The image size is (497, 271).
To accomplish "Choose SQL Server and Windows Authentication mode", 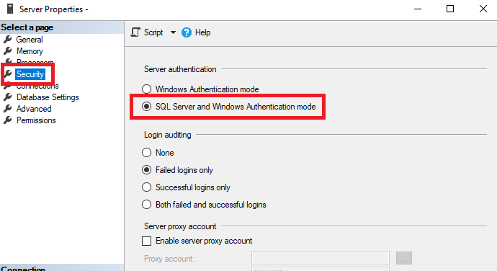I will tap(146, 107).
